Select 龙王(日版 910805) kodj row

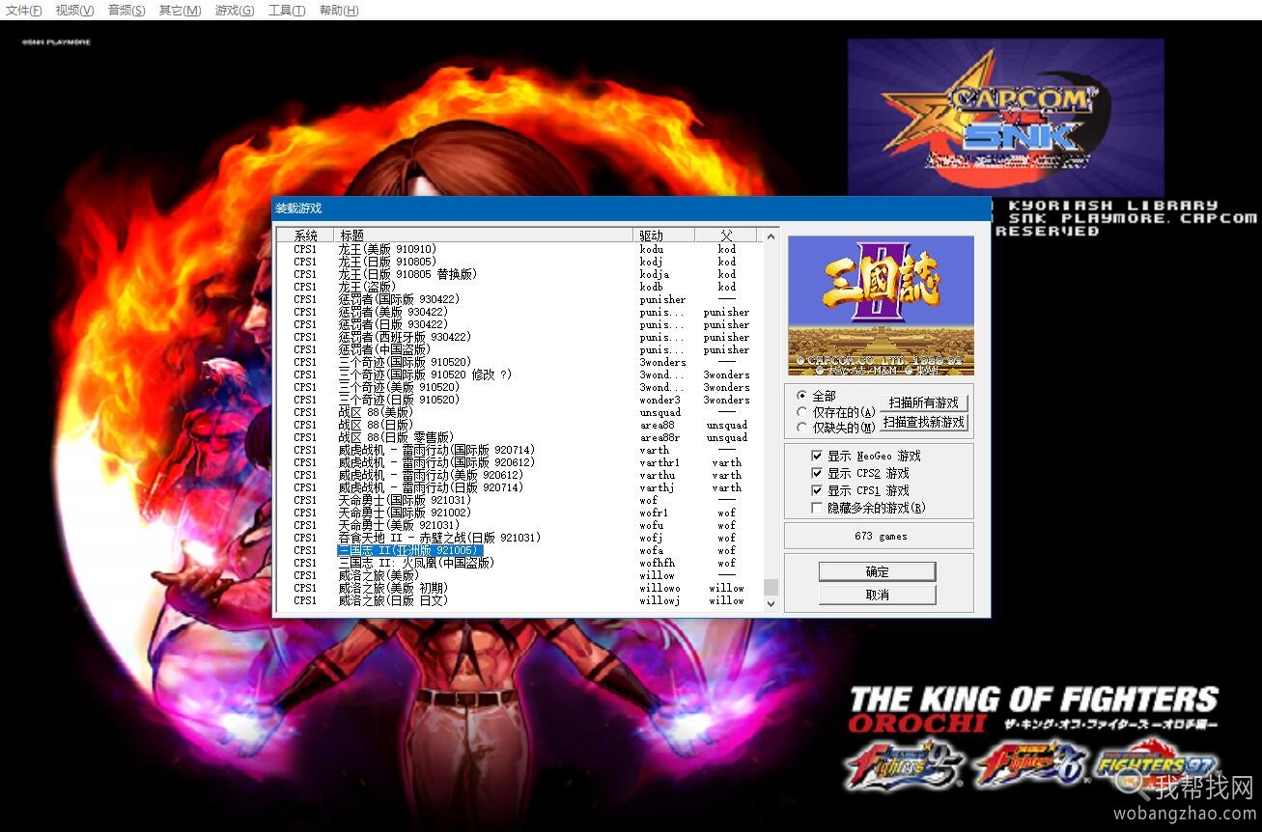pos(519,262)
